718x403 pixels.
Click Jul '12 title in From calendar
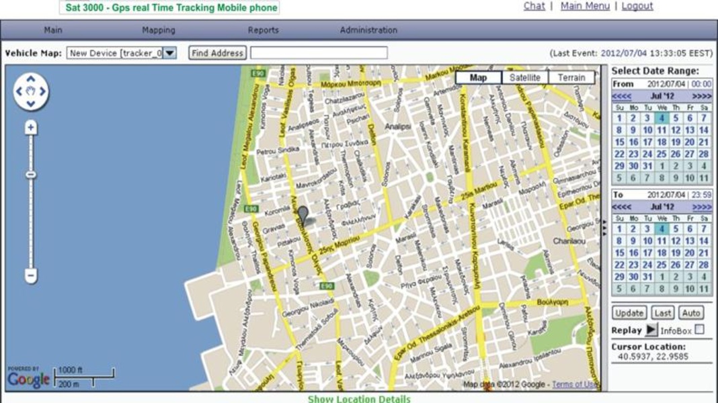click(662, 96)
